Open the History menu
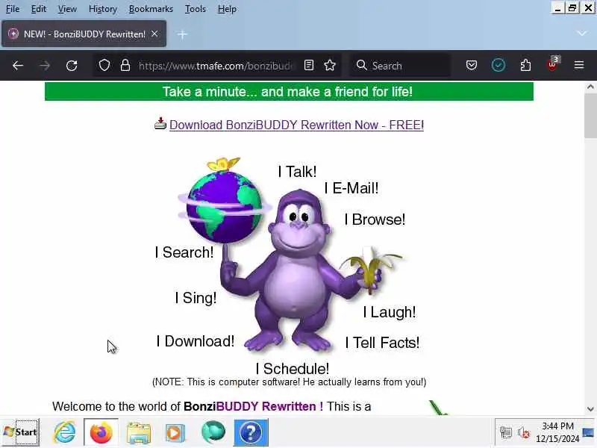 [103, 9]
